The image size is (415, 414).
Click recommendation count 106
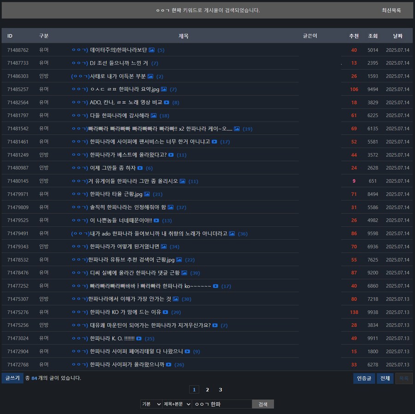(354, 89)
